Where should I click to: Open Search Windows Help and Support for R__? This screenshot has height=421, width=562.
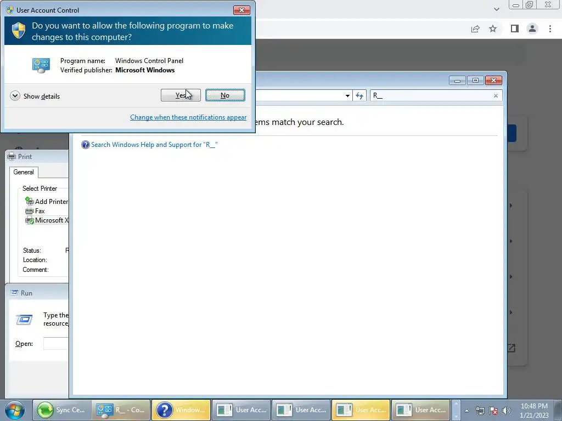(154, 145)
